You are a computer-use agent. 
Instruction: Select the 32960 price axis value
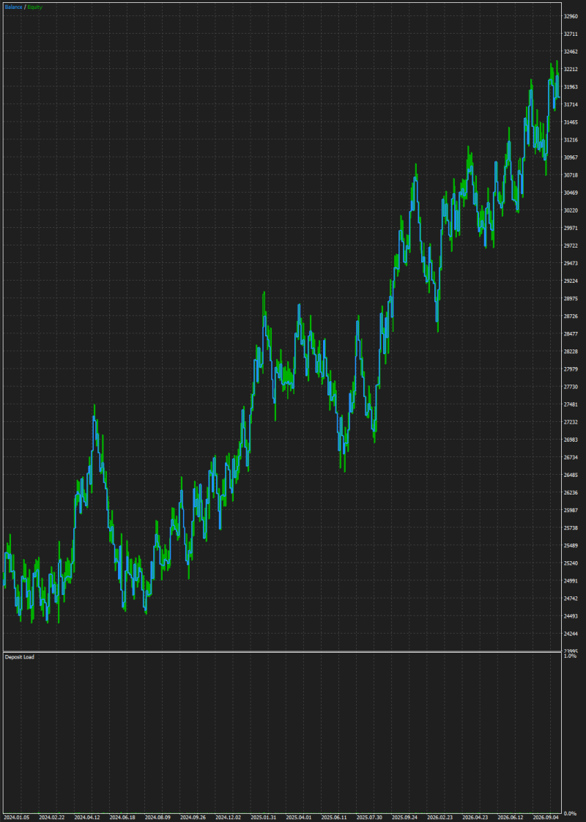click(571, 16)
